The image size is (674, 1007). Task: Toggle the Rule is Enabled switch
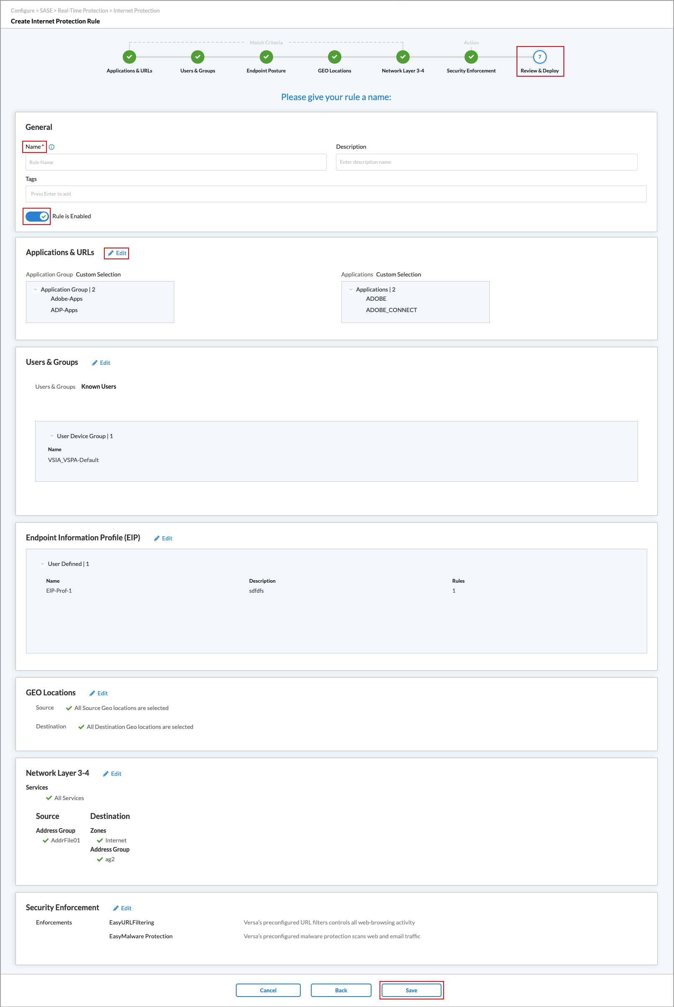pos(37,216)
